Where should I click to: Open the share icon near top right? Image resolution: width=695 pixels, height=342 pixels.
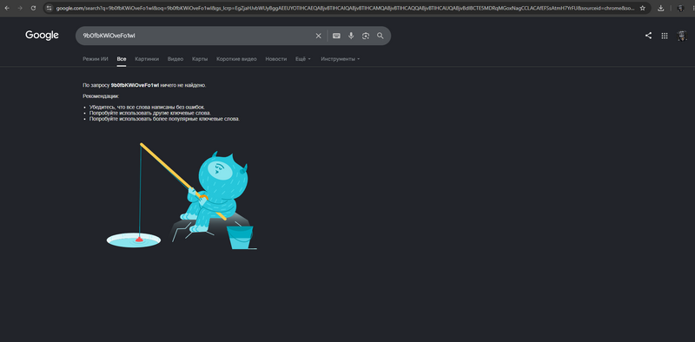648,36
